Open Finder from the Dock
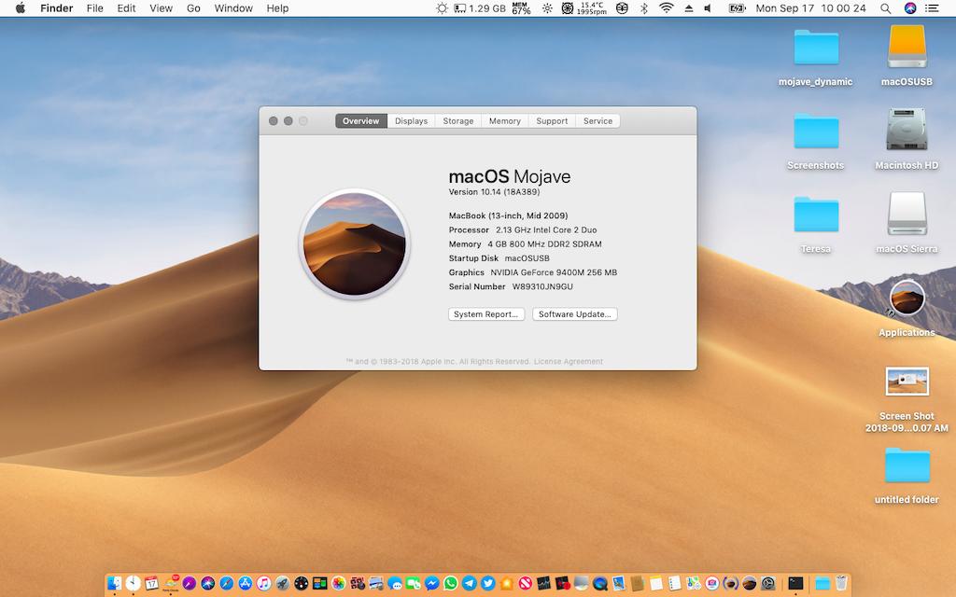The height and width of the screenshot is (597, 956). click(x=115, y=584)
